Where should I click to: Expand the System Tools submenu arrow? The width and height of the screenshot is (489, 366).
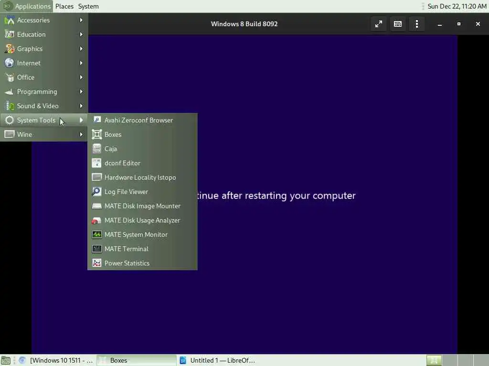click(81, 121)
